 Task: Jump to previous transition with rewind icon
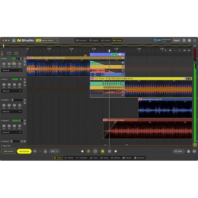click(184, 50)
